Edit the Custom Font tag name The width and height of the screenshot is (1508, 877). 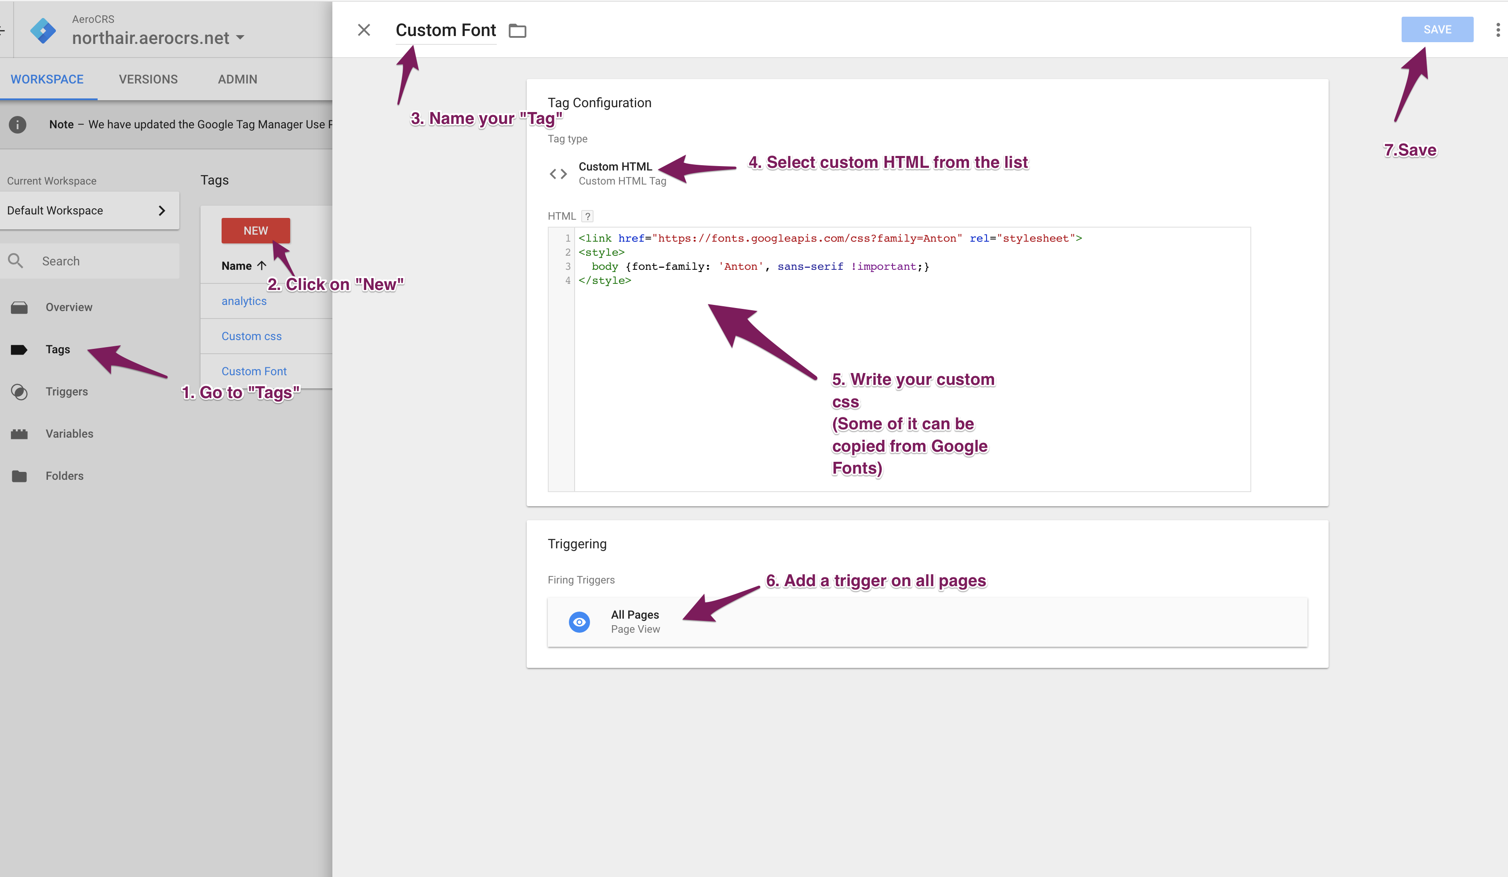(x=446, y=30)
